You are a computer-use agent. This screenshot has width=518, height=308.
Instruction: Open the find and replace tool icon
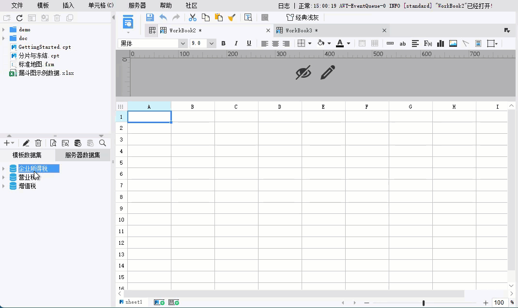coord(248,17)
